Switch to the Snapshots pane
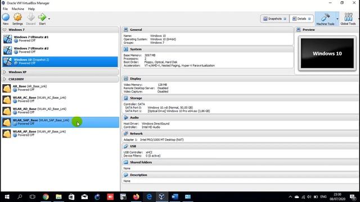The height and width of the screenshot is (202, 360). click(274, 19)
